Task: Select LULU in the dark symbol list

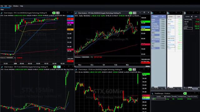Action: click(x=192, y=26)
